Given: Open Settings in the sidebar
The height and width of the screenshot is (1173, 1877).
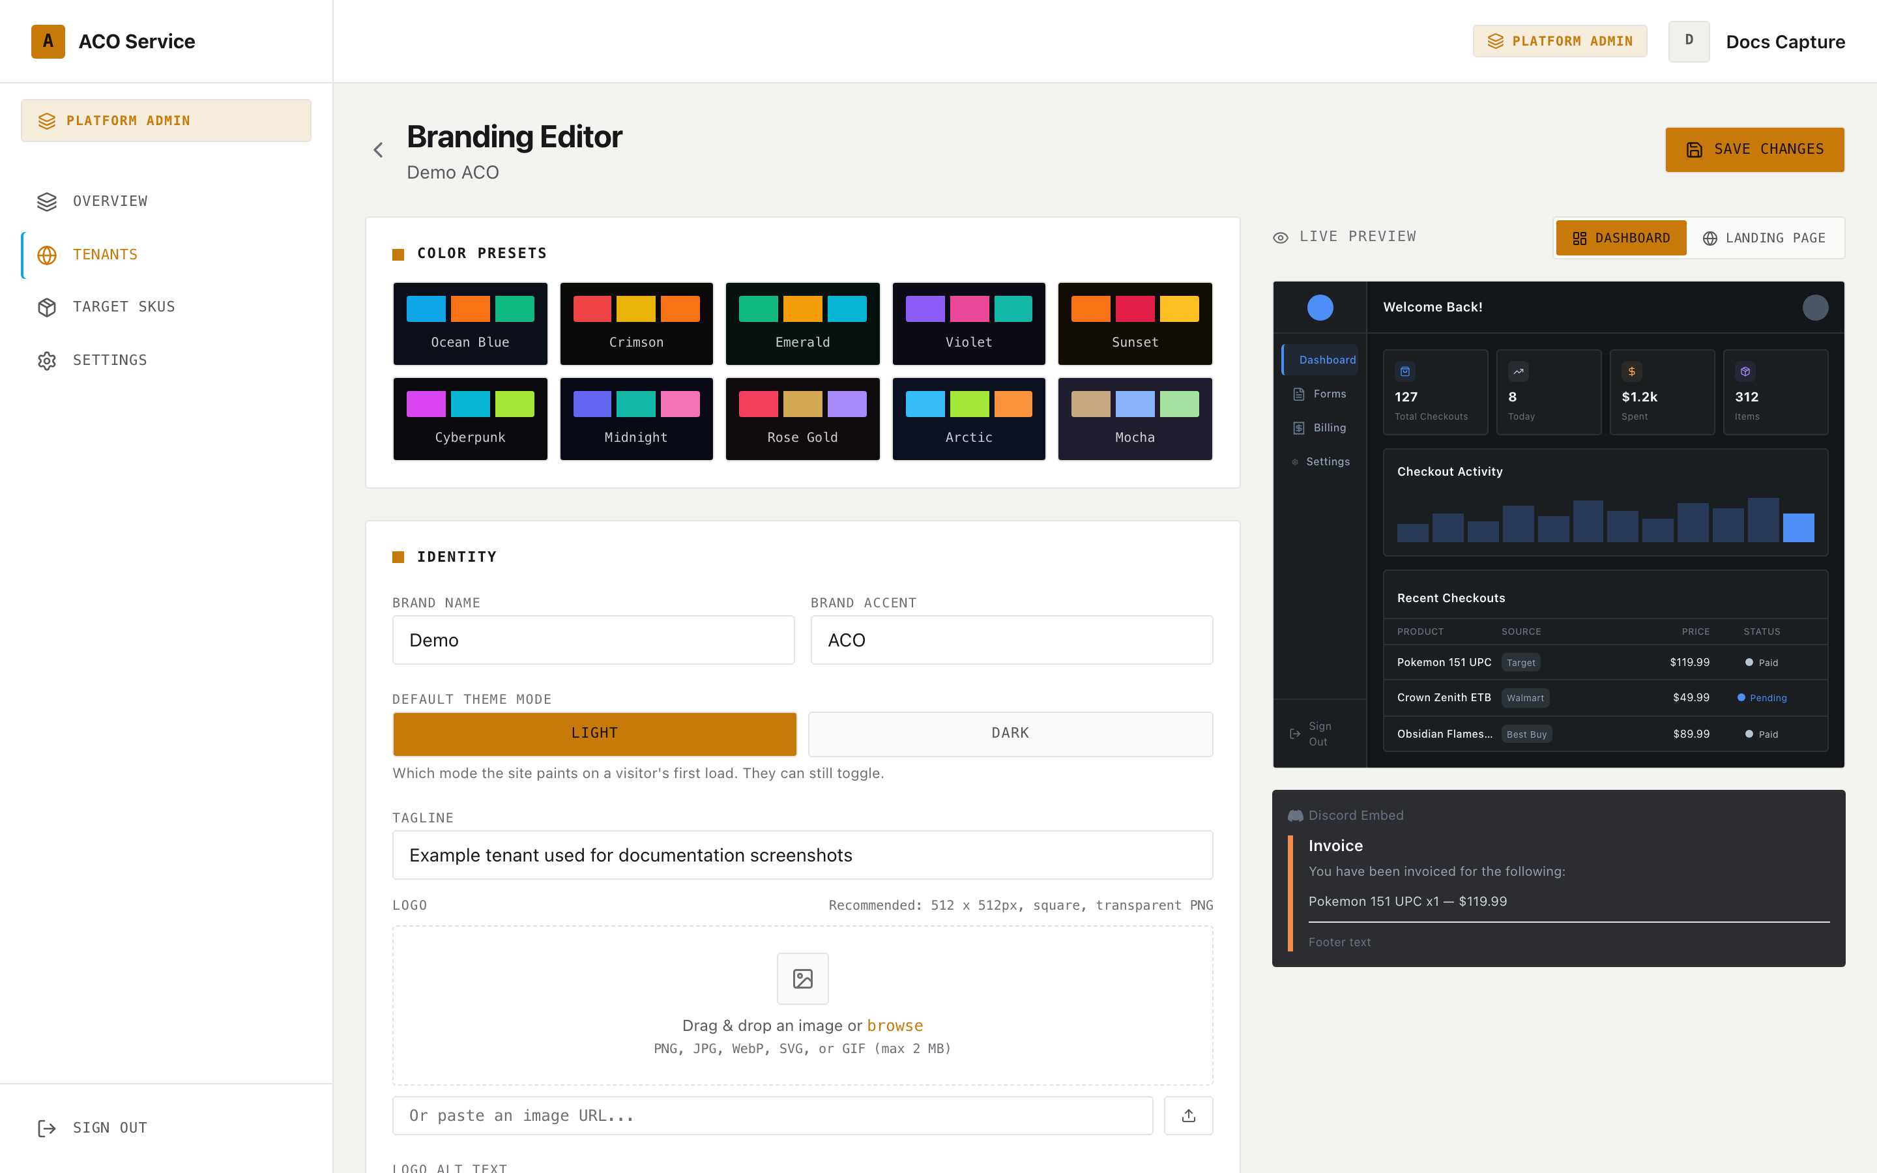Looking at the screenshot, I should [x=166, y=361].
